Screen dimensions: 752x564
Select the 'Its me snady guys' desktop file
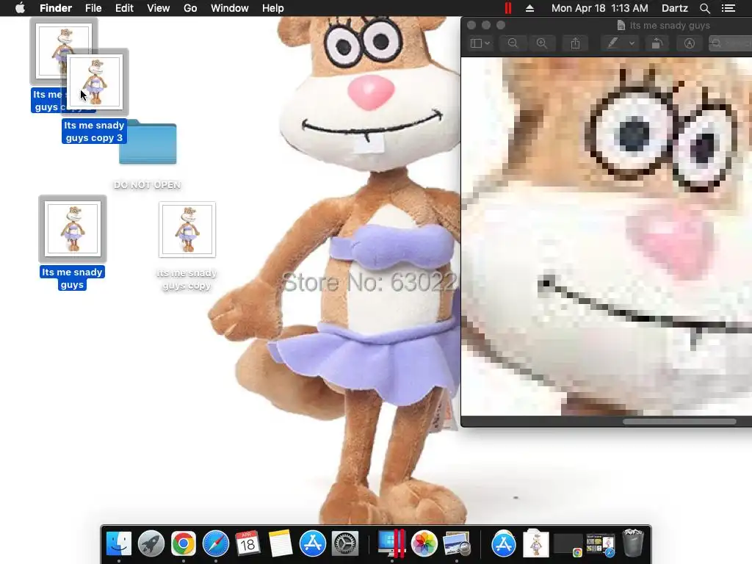coord(73,229)
